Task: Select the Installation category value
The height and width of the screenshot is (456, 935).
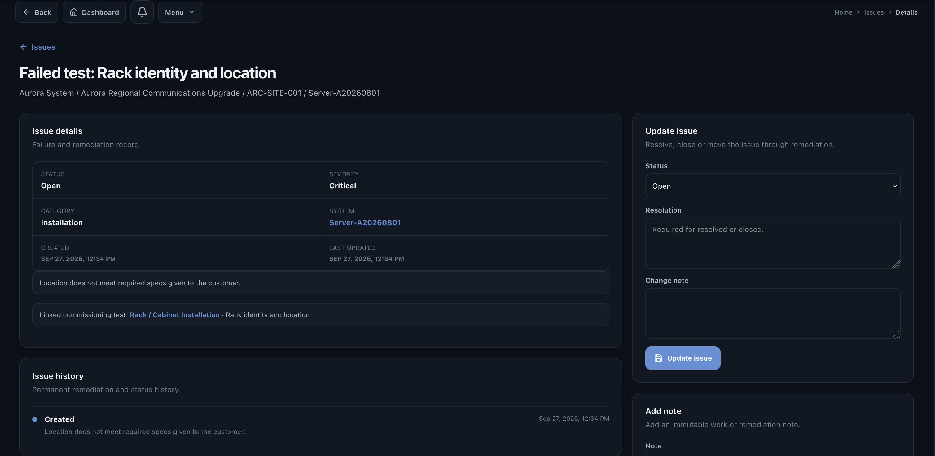Action: [x=62, y=222]
